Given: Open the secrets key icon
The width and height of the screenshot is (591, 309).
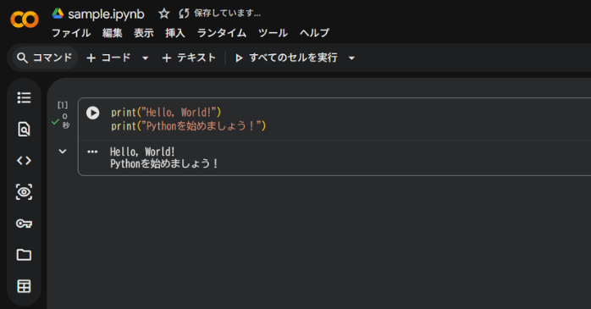Looking at the screenshot, I should 24,223.
